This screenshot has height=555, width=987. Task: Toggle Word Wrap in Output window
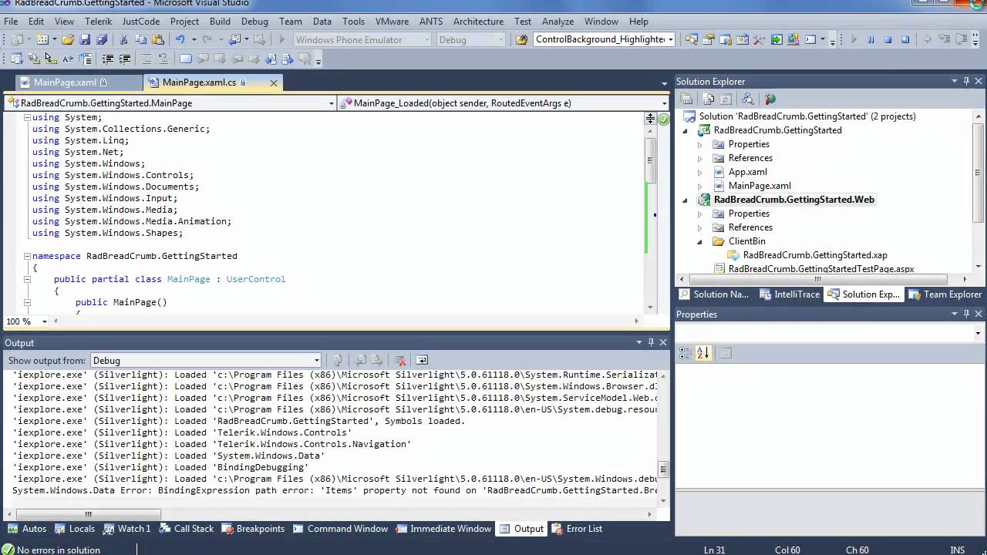click(422, 360)
